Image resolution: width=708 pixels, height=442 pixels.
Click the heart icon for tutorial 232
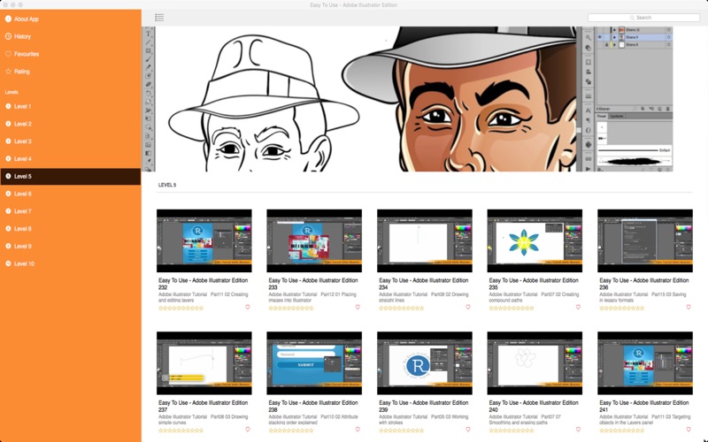(248, 308)
